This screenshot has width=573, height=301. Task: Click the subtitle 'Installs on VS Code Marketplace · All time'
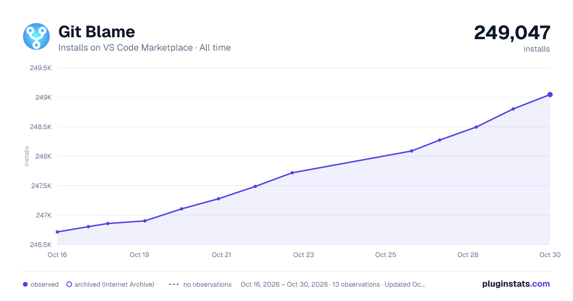click(x=144, y=48)
